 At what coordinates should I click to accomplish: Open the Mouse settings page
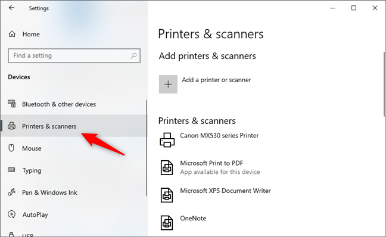pyautogui.click(x=74, y=148)
